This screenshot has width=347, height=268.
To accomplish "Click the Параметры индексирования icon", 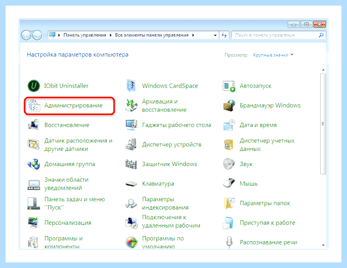I will tap(132, 204).
